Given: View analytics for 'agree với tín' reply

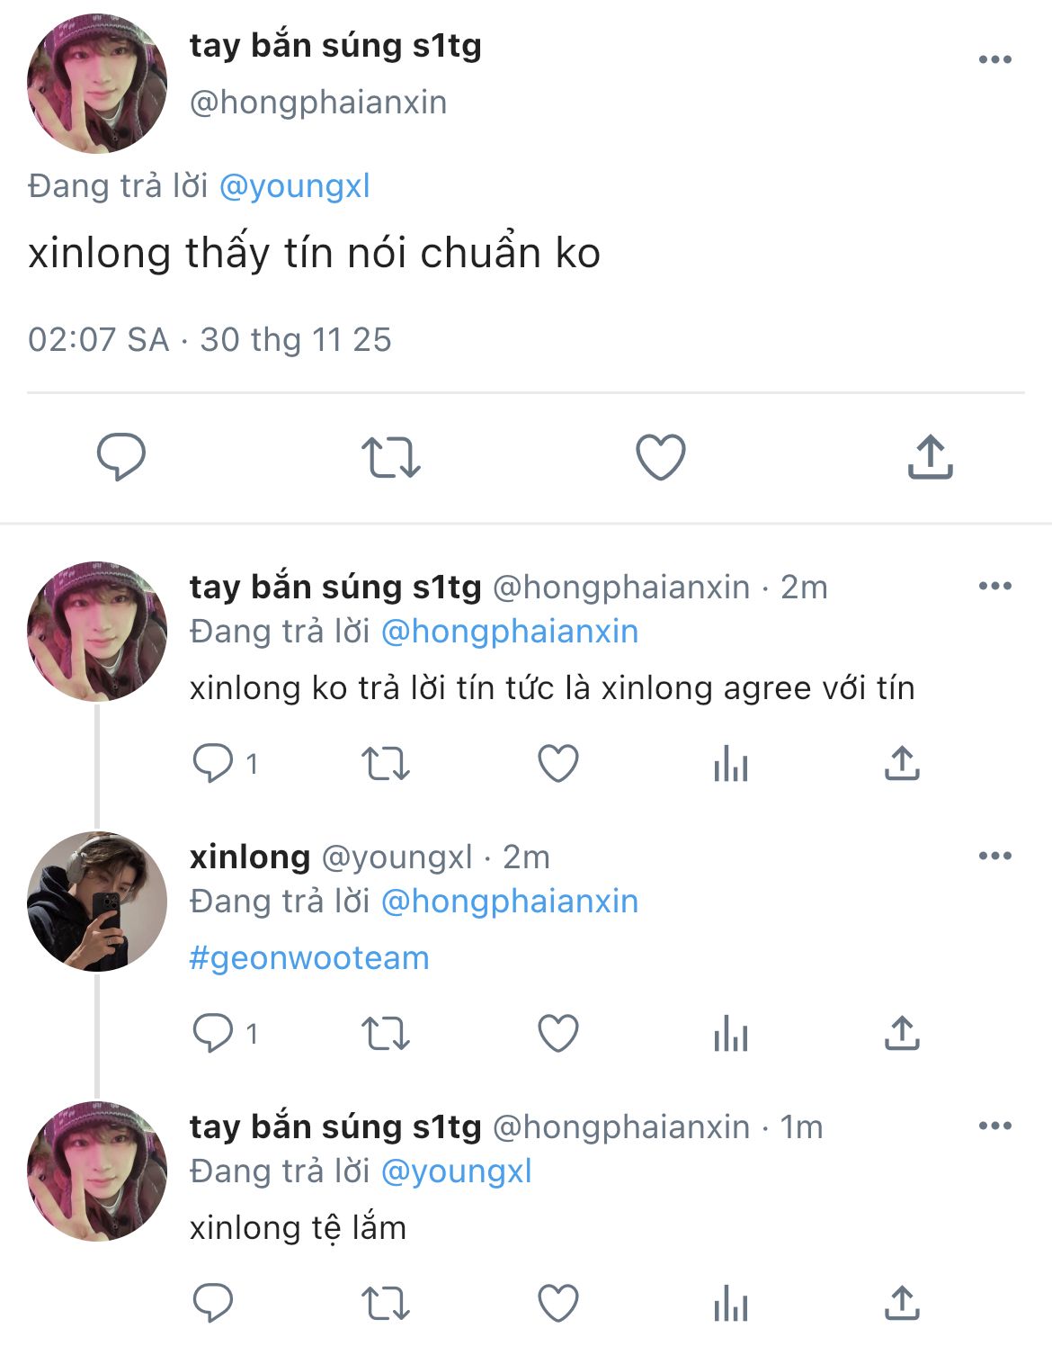Looking at the screenshot, I should coord(730,765).
